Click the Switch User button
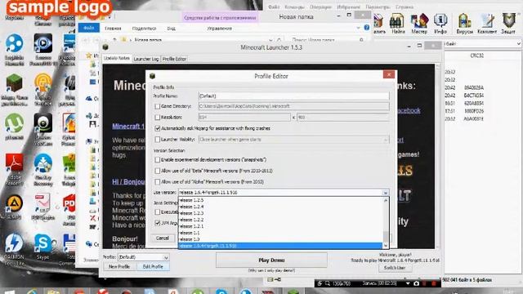The image size is (523, 294). 395,268
